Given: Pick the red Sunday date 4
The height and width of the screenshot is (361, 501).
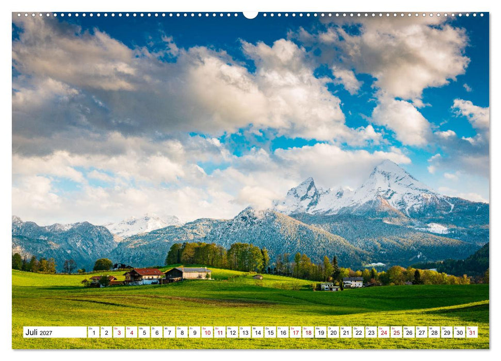Looking at the screenshot, I should point(132,332).
